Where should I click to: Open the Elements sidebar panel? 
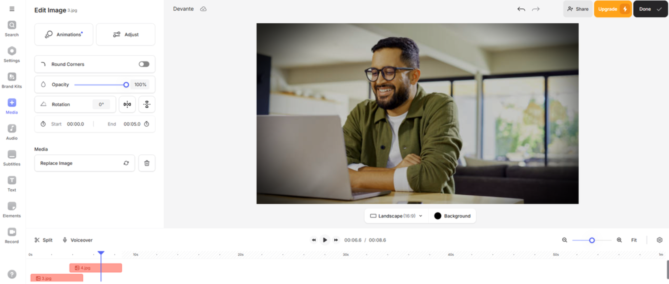(x=12, y=210)
